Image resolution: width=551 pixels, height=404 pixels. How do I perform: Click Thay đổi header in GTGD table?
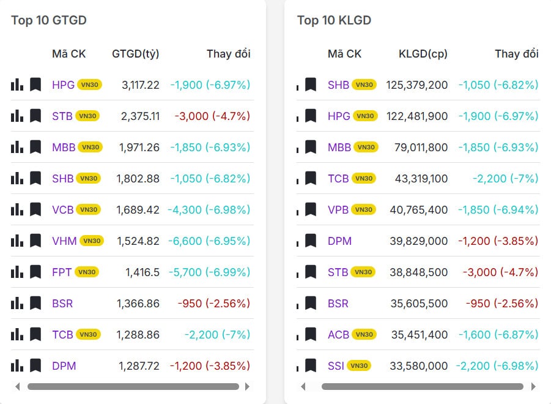pyautogui.click(x=228, y=54)
